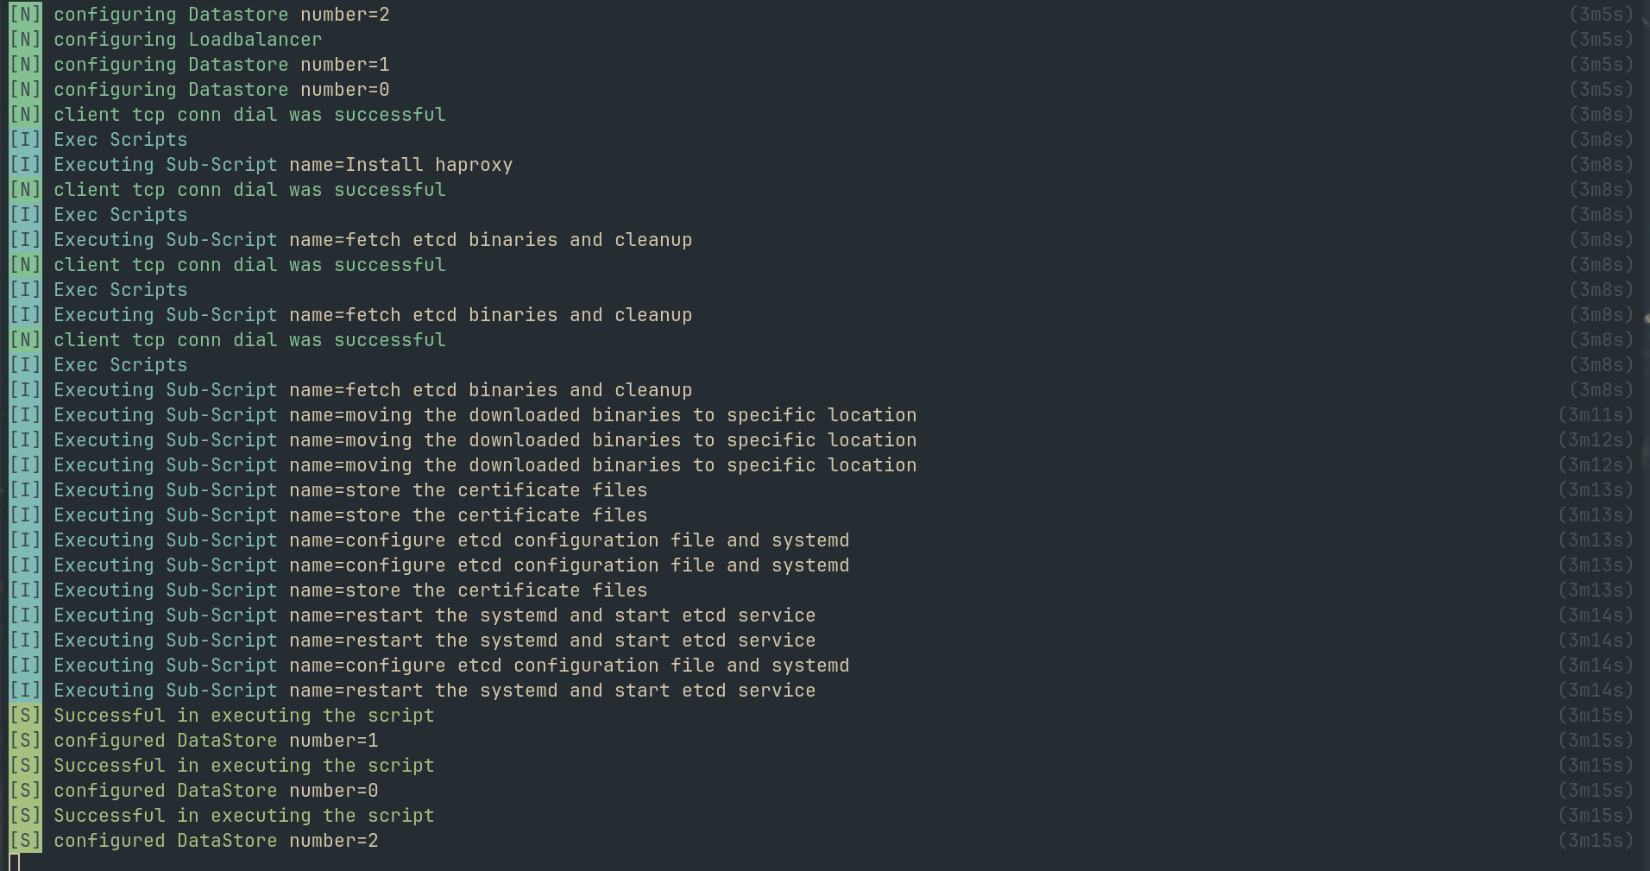Click the [S] badge beside "configured DataStore number=1"
This screenshot has width=1650, height=871.
[x=25, y=741]
